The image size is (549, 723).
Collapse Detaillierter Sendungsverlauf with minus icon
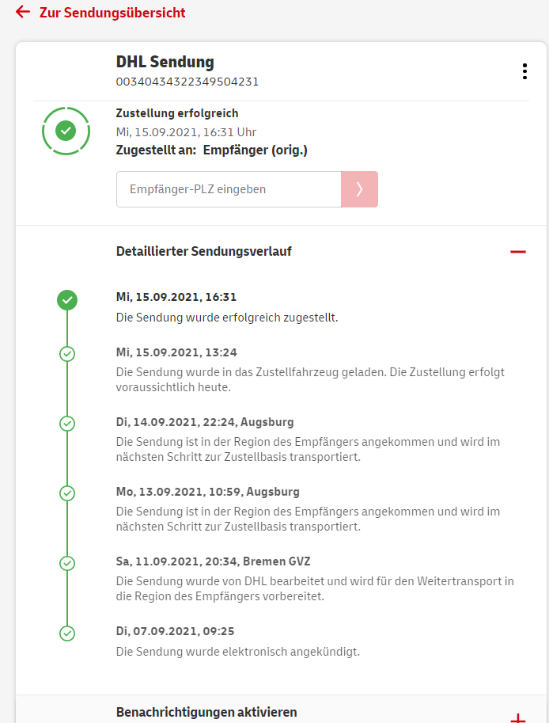click(x=517, y=252)
